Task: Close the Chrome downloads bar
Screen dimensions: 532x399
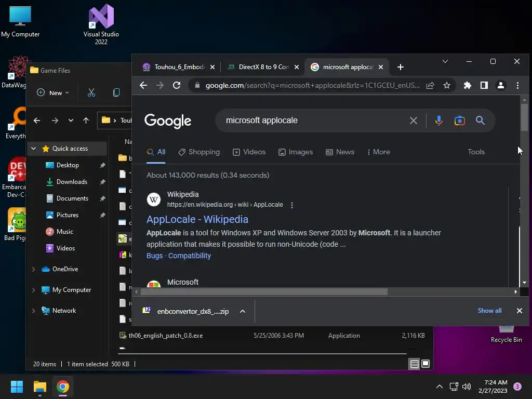Action: pos(519,311)
